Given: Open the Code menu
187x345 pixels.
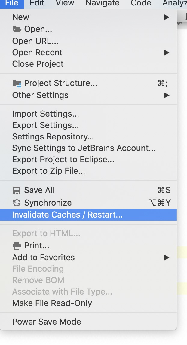Looking at the screenshot, I should [x=141, y=3].
